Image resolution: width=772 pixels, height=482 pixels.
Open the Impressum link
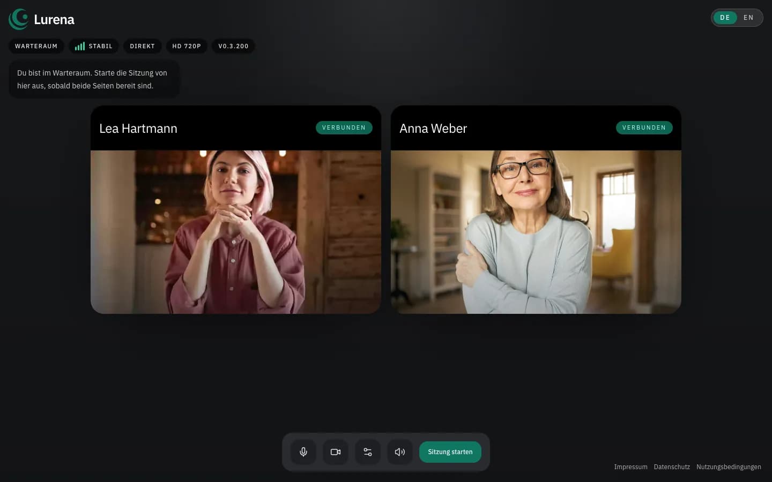[630, 467]
